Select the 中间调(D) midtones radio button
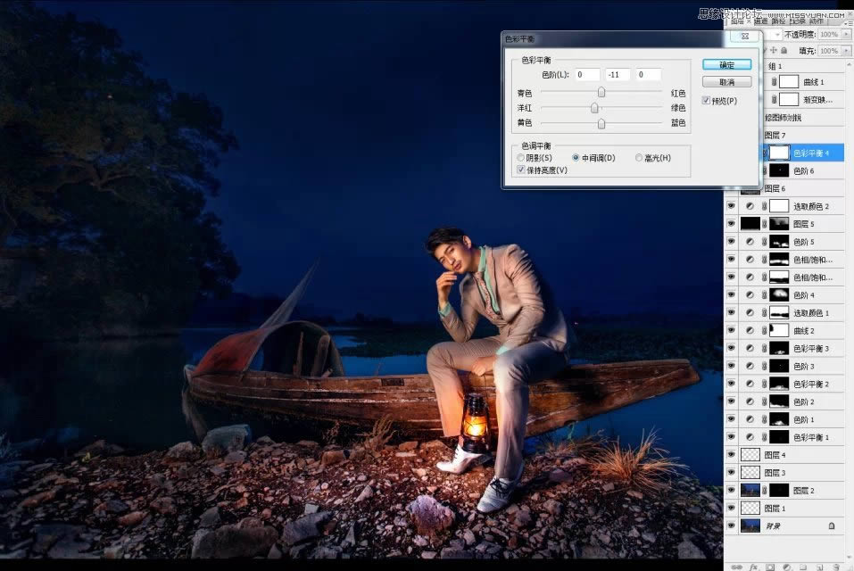Screen dimensions: 854x571 [x=576, y=158]
